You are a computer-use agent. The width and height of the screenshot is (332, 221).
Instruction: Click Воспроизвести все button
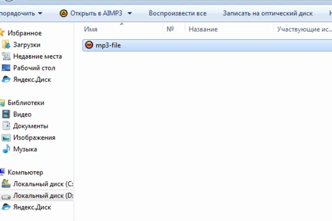pos(178,13)
